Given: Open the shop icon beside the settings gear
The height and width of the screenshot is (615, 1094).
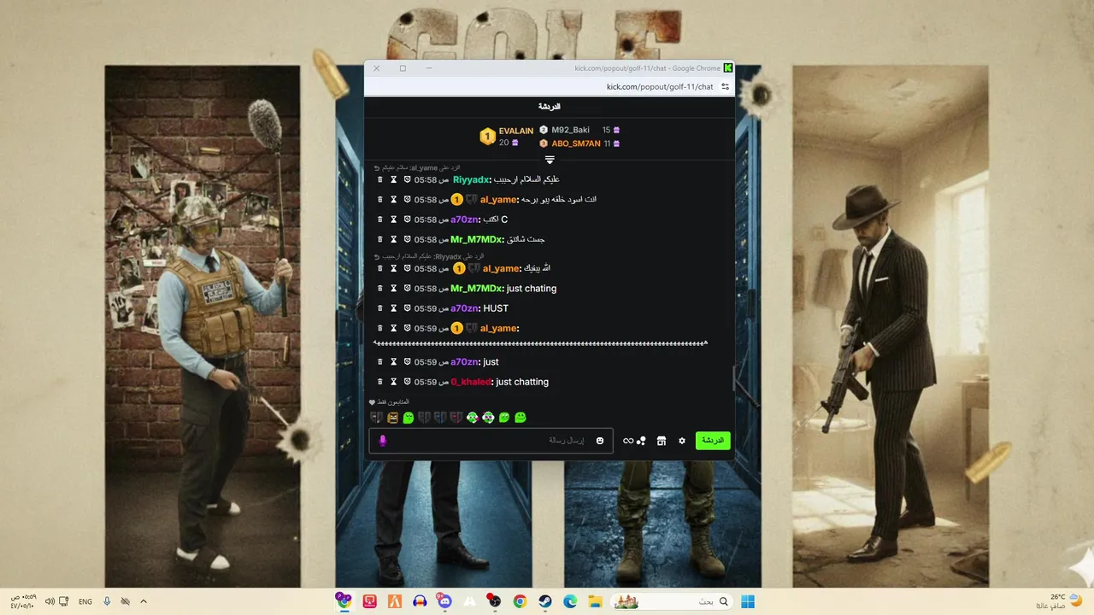Looking at the screenshot, I should (661, 441).
